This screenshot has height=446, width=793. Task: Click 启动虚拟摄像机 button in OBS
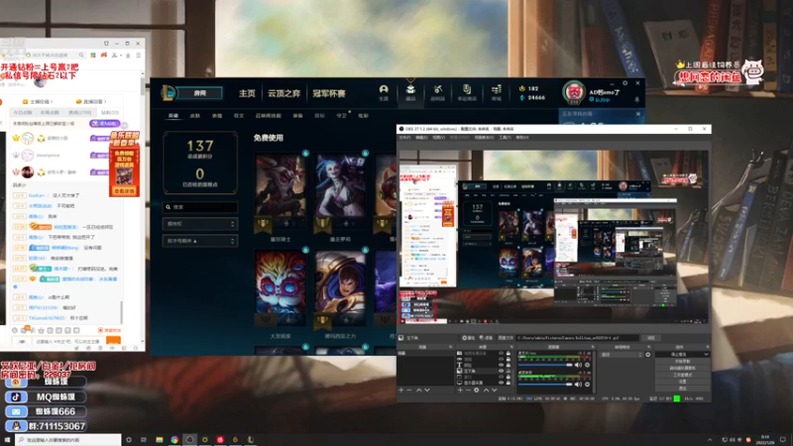[682, 368]
